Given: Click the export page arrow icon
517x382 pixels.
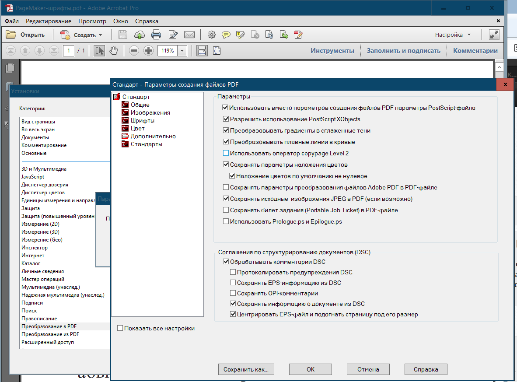Looking at the screenshot, I should coord(284,35).
